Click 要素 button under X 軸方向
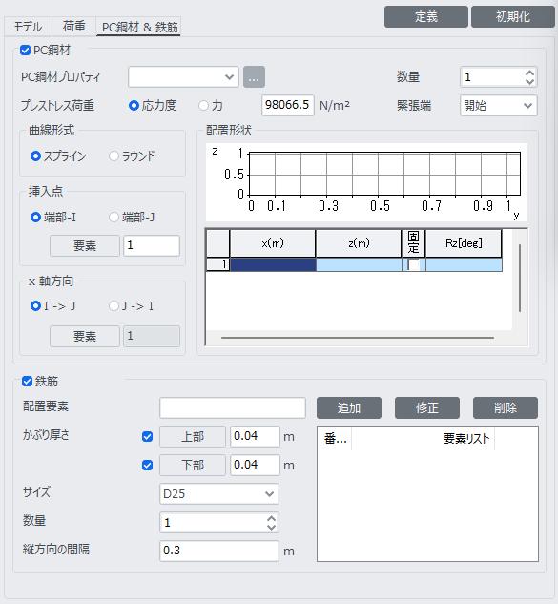The height and width of the screenshot is (604, 558). pyautogui.click(x=85, y=336)
